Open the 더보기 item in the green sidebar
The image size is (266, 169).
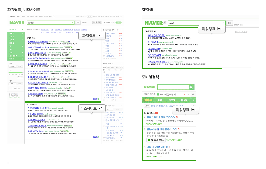pyautogui.click(x=16, y=59)
